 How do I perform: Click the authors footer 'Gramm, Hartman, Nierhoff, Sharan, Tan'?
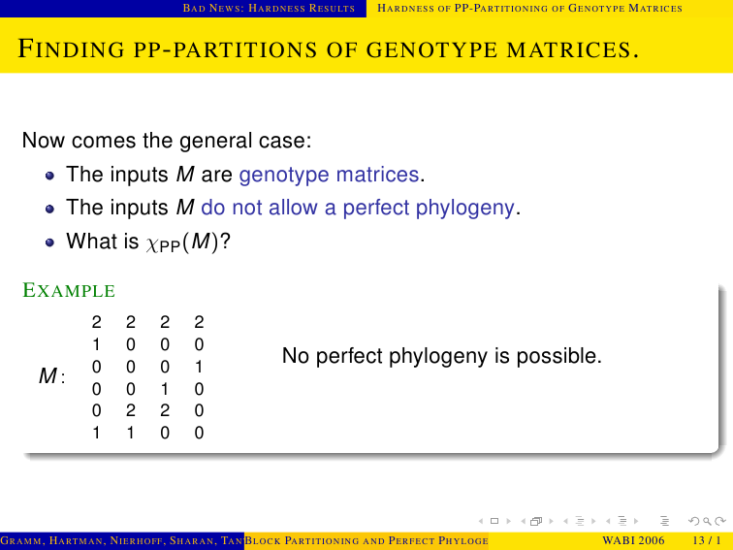coord(122,540)
